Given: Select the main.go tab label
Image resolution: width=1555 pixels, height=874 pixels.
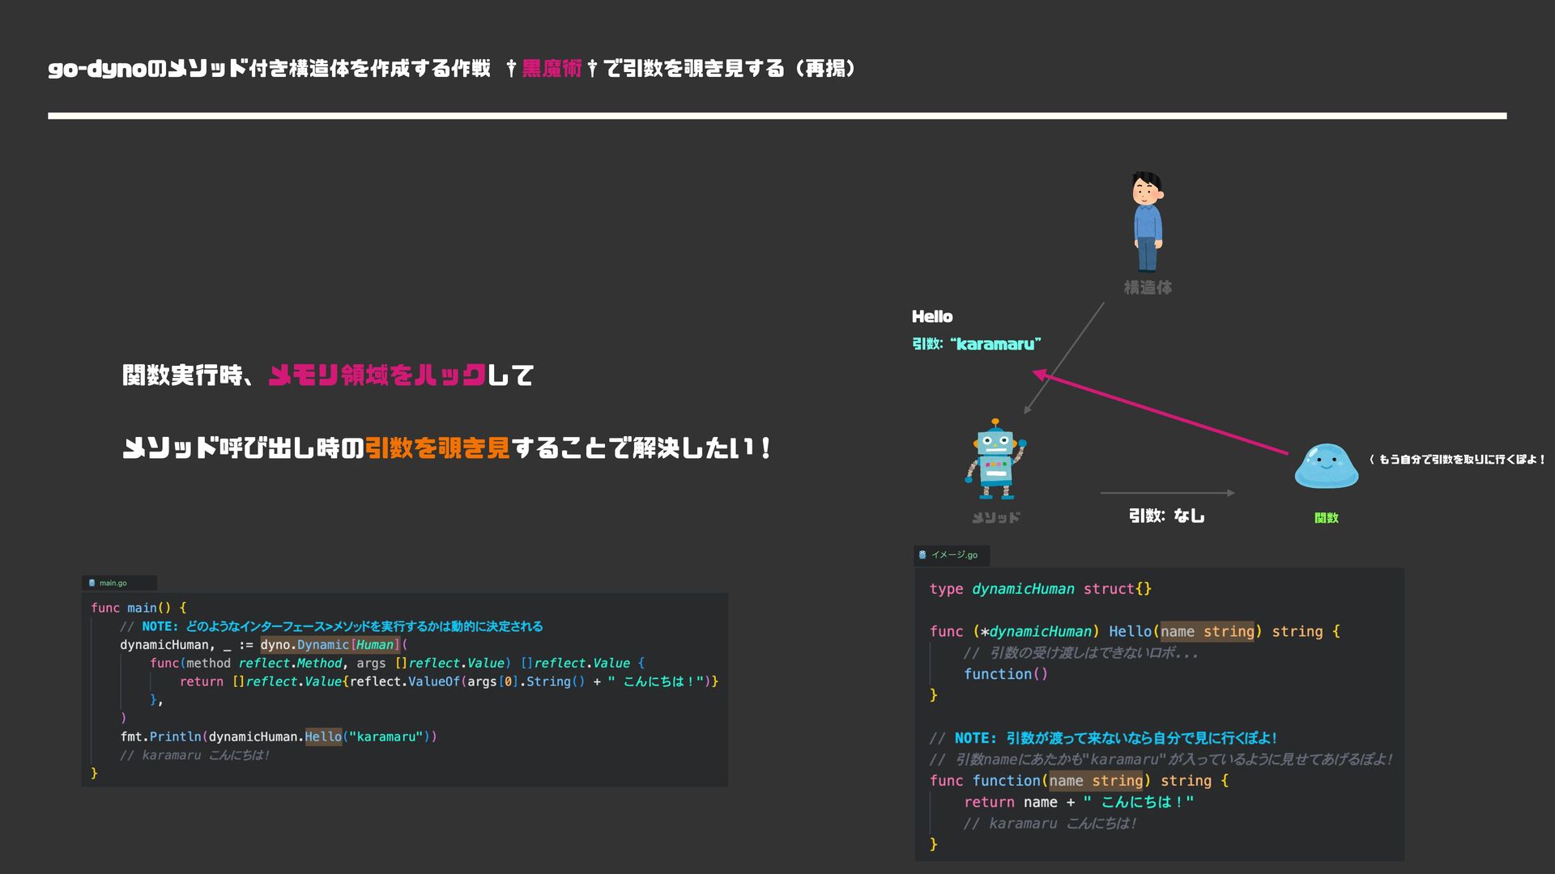Looking at the screenshot, I should [x=113, y=583].
